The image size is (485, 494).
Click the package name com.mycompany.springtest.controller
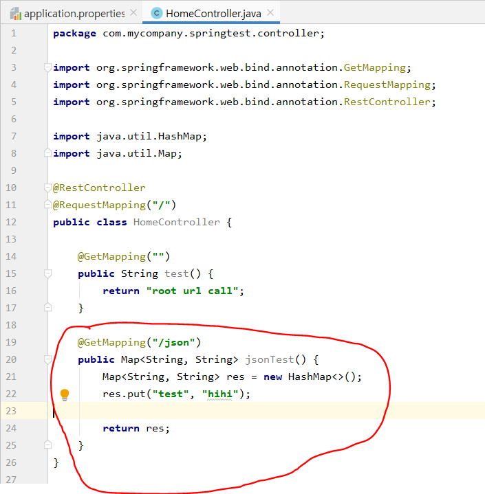(x=211, y=34)
